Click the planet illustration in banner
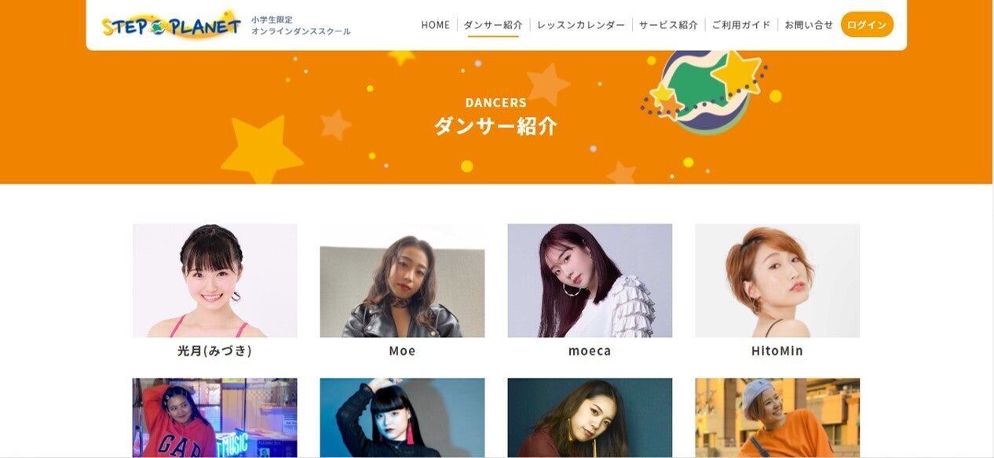The image size is (994, 458). [707, 90]
